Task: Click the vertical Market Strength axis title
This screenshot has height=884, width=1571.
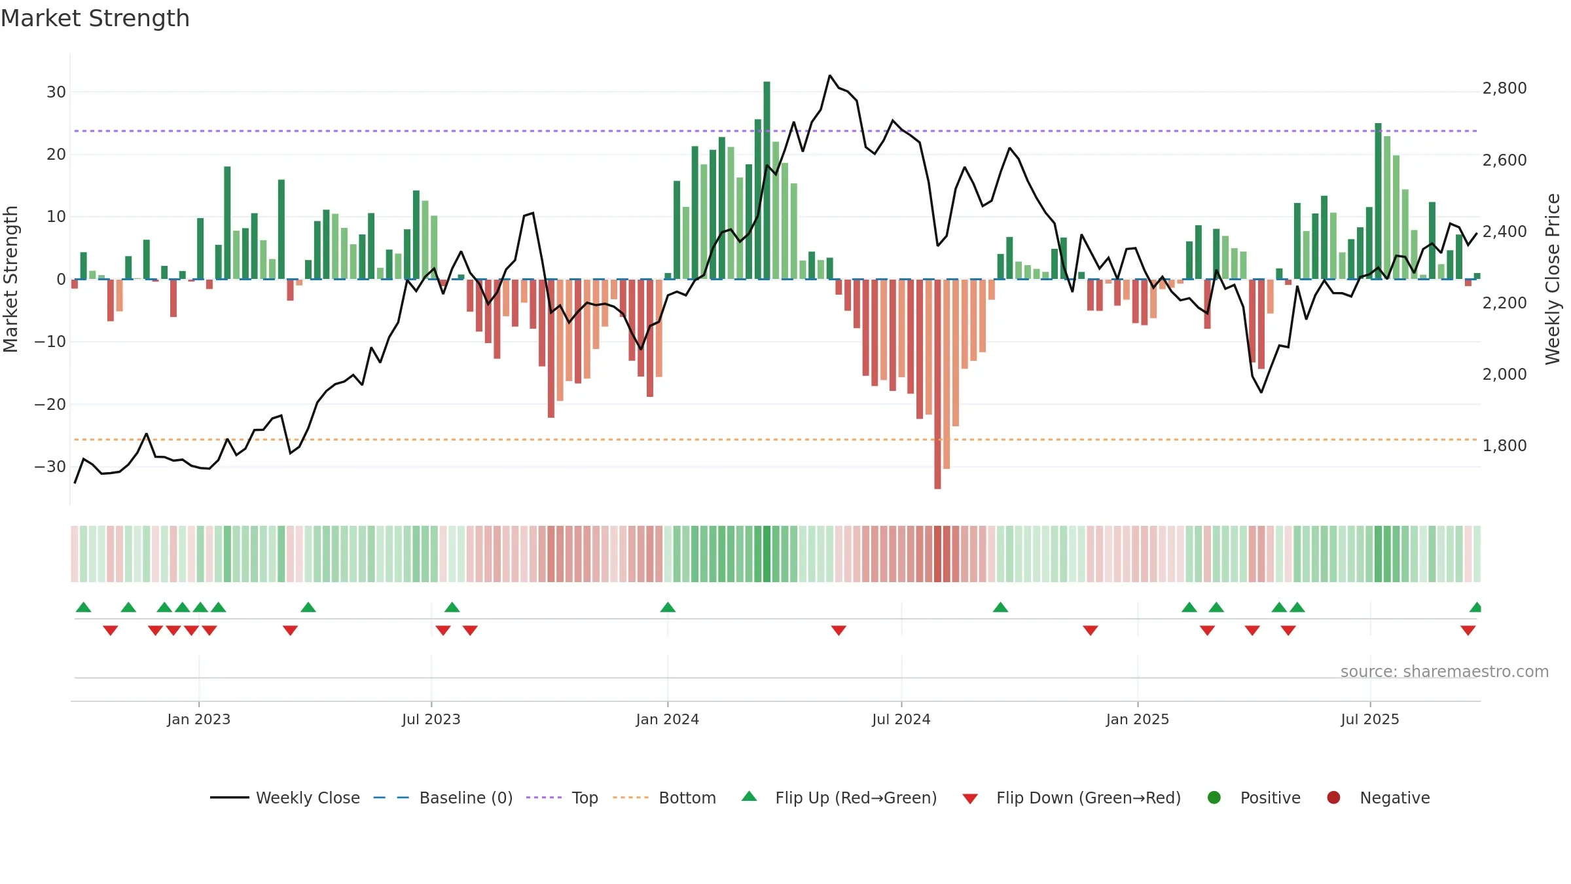Action: coord(10,279)
